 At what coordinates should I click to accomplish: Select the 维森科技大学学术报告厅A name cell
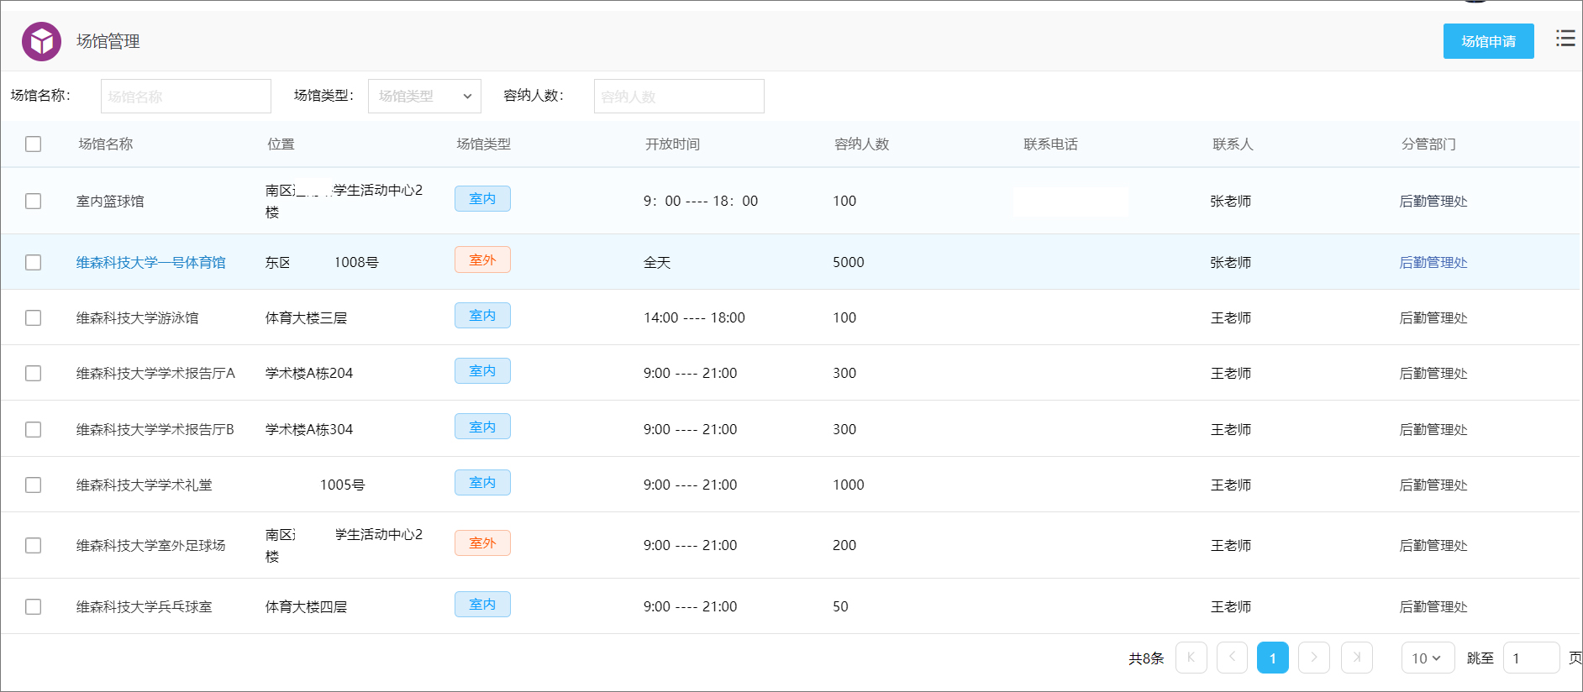[x=155, y=373]
